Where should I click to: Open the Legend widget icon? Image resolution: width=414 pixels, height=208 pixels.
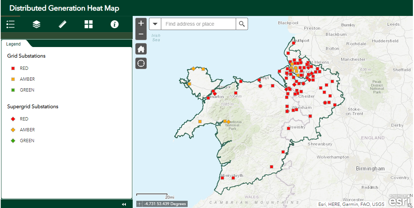[10, 24]
